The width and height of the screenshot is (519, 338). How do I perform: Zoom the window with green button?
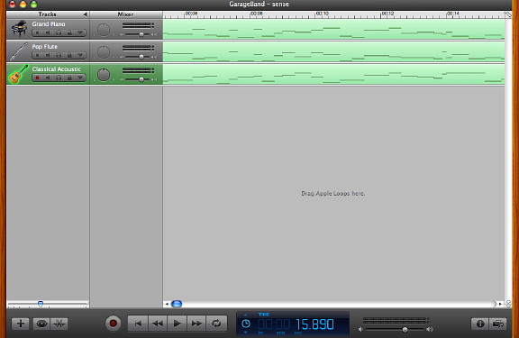pos(33,5)
